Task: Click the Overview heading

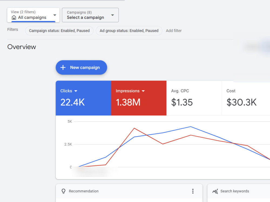Action: coord(22,47)
